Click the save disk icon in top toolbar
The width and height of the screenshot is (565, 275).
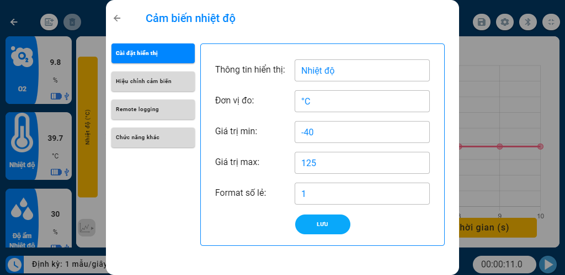482,22
